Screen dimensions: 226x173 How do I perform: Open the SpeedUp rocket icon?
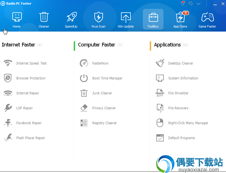pyautogui.click(x=71, y=17)
